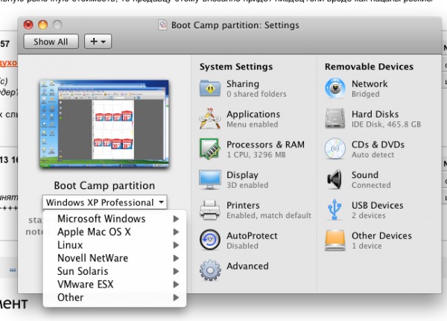Click the "Bridged" network status text
Image resolution: width=447 pixels, height=321 pixels.
(366, 94)
